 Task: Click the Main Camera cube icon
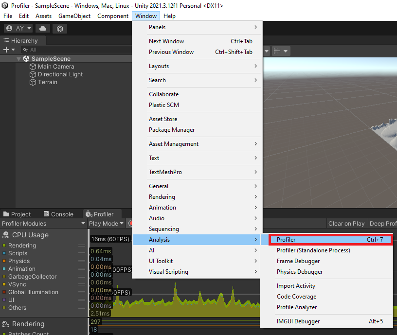tap(33, 67)
